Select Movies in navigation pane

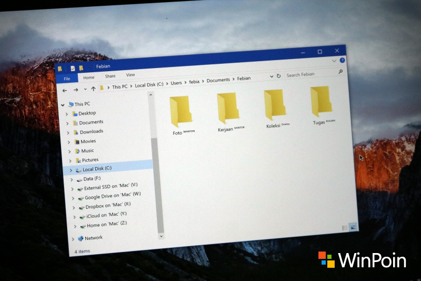point(85,141)
